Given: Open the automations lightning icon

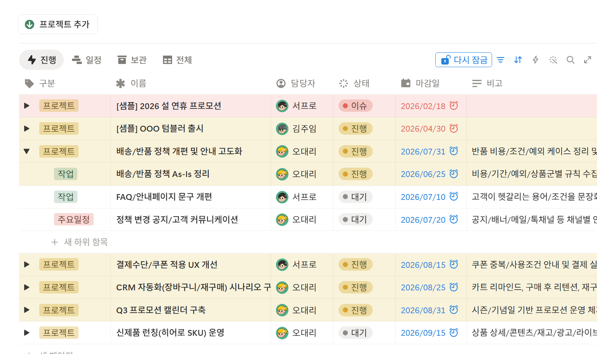Looking at the screenshot, I should 536,60.
